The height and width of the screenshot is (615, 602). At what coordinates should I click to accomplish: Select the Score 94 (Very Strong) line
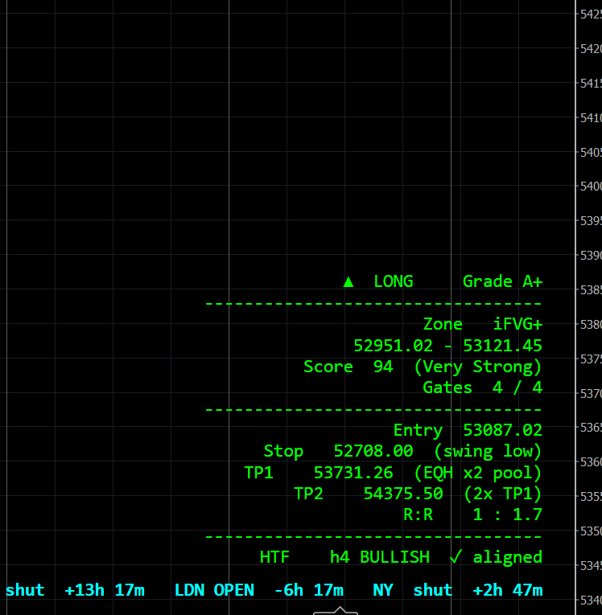click(x=423, y=367)
